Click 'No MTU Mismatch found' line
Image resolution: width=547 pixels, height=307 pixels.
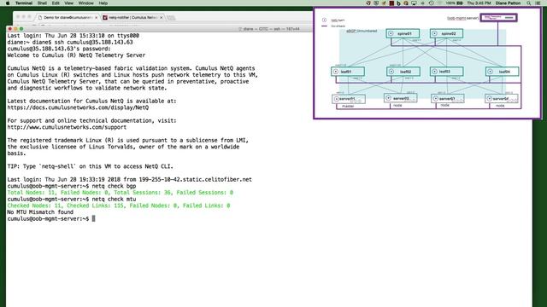(x=40, y=212)
